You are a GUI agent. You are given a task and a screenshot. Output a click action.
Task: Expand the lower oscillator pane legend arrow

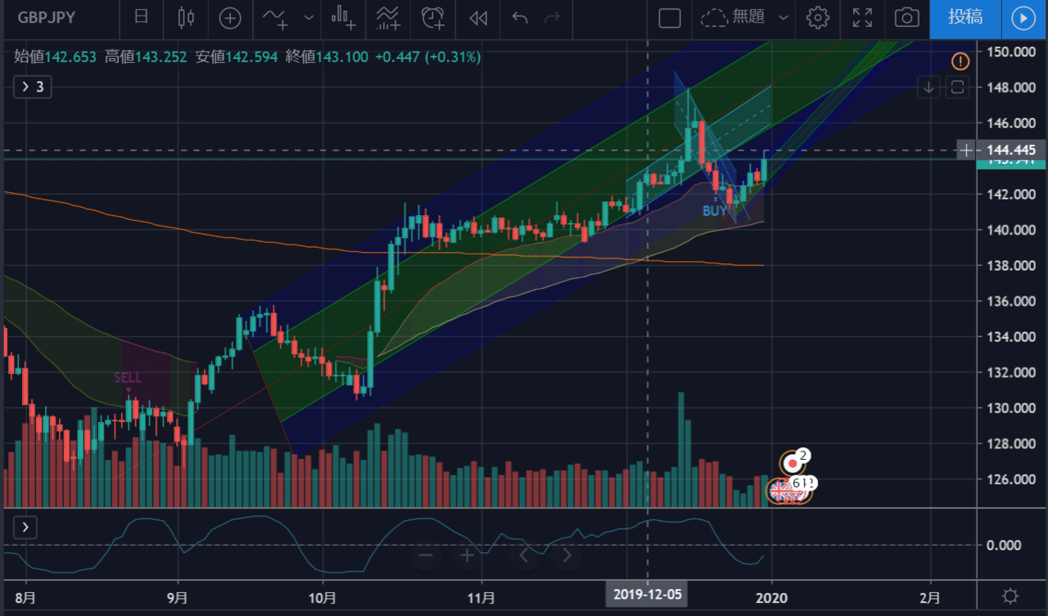(25, 528)
